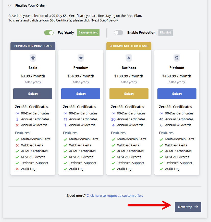Click the checkmark beside Business Audit Log
Screen dimensions: 211x222
click(113, 169)
